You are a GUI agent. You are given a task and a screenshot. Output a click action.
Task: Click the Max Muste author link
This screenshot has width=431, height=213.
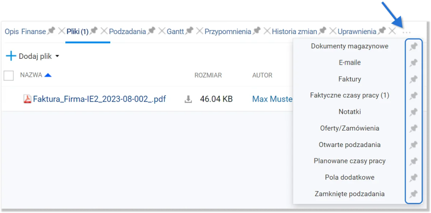click(272, 99)
